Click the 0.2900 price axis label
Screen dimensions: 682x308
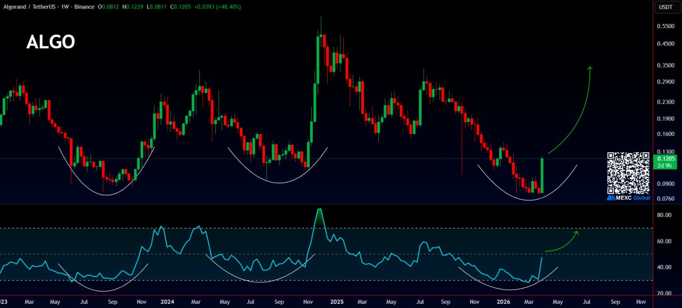pyautogui.click(x=666, y=82)
